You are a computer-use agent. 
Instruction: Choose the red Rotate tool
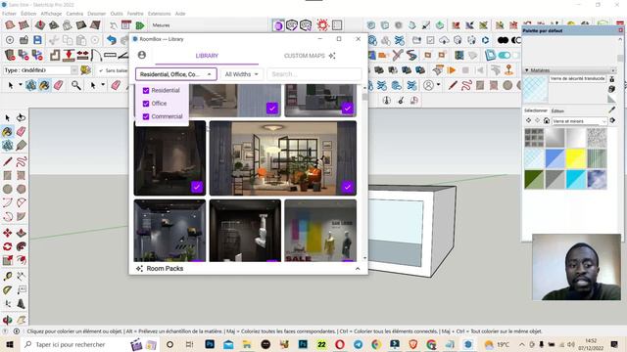tap(7, 246)
